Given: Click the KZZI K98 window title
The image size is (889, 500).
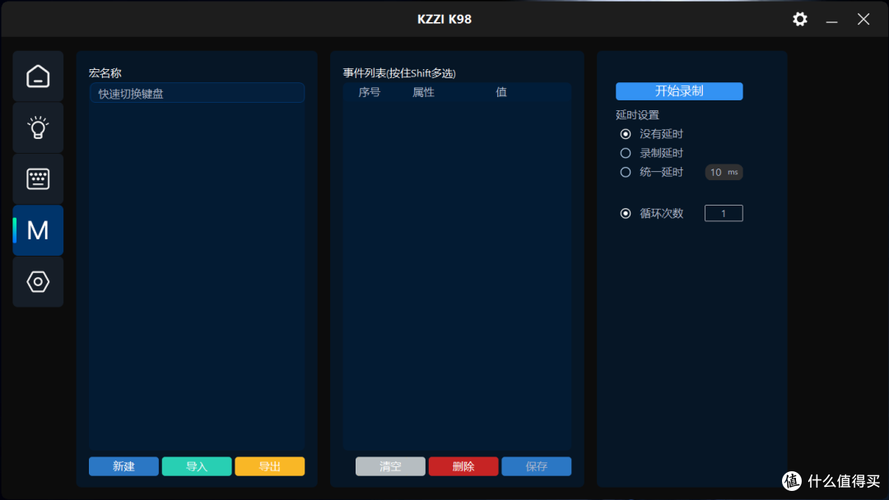Looking at the screenshot, I should click(x=444, y=19).
